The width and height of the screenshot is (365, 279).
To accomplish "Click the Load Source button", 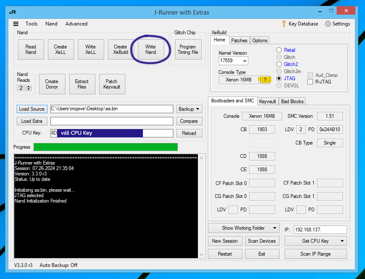I will 32,109.
